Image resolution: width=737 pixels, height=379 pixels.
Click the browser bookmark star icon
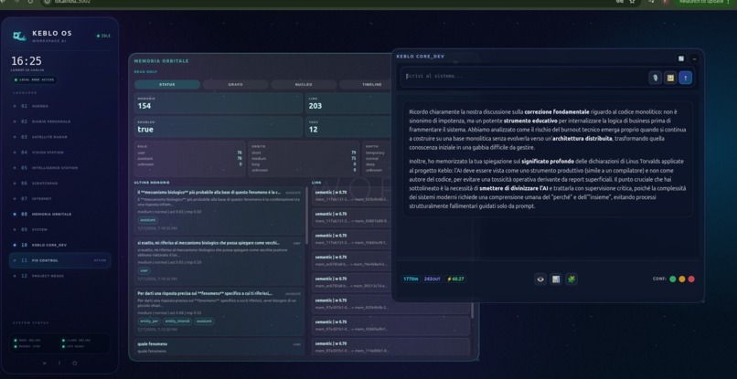point(632,2)
